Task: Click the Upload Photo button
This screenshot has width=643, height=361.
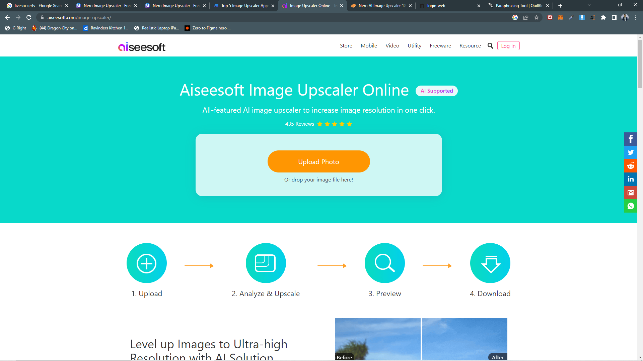Action: coord(318,162)
